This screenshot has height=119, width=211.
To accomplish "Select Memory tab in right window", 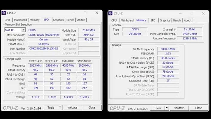I will (x=141, y=20).
